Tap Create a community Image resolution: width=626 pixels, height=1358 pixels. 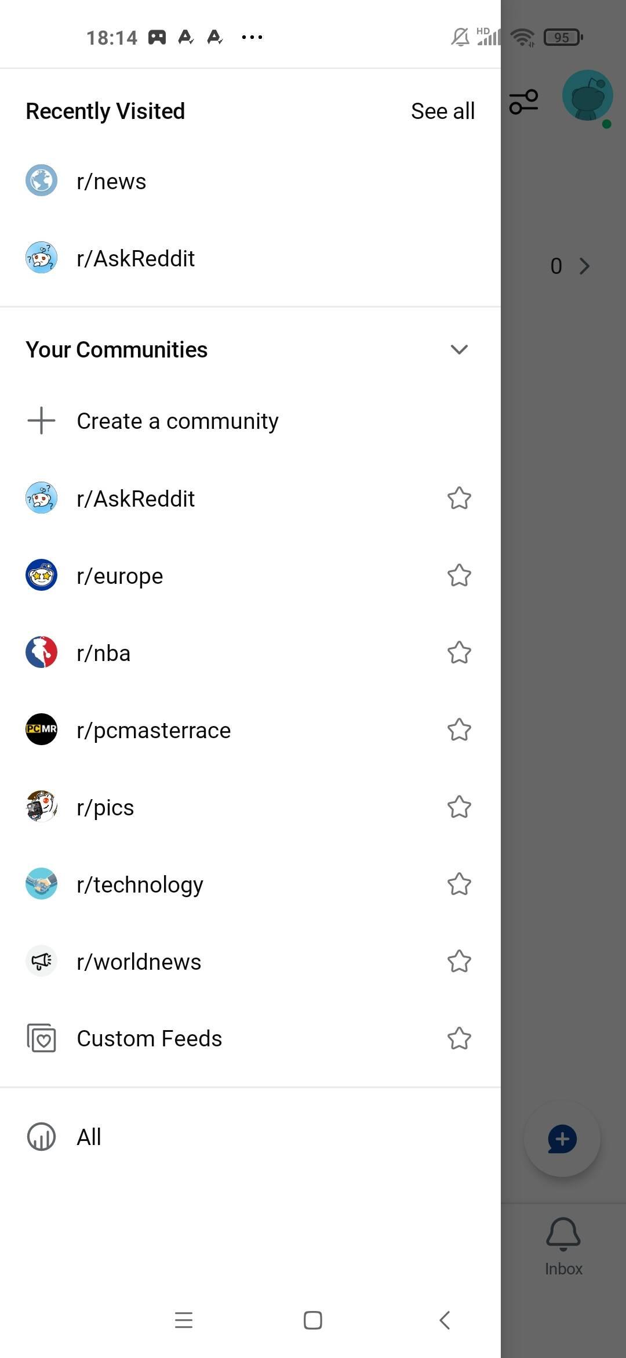point(250,421)
